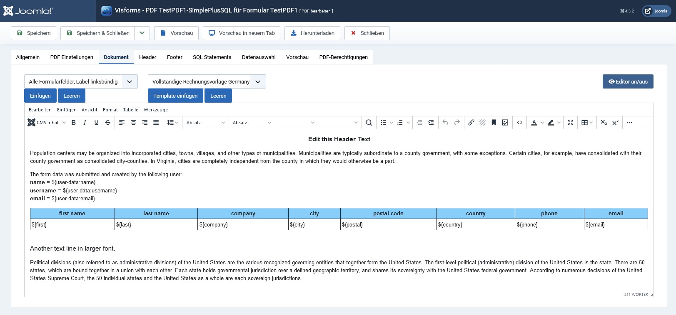Insert or edit image
The width and height of the screenshot is (676, 315).
pos(505,123)
